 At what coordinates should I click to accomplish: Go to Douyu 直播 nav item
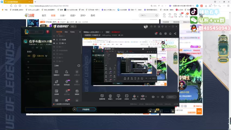53,15
